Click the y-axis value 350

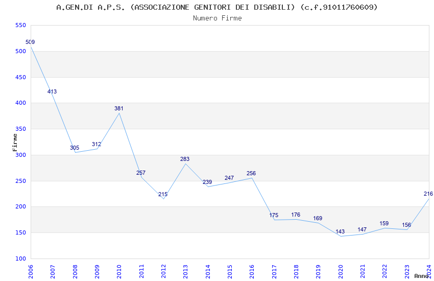21,129
